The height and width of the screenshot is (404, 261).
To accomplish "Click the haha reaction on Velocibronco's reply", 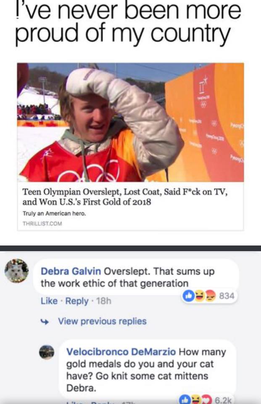I will click(195, 400).
